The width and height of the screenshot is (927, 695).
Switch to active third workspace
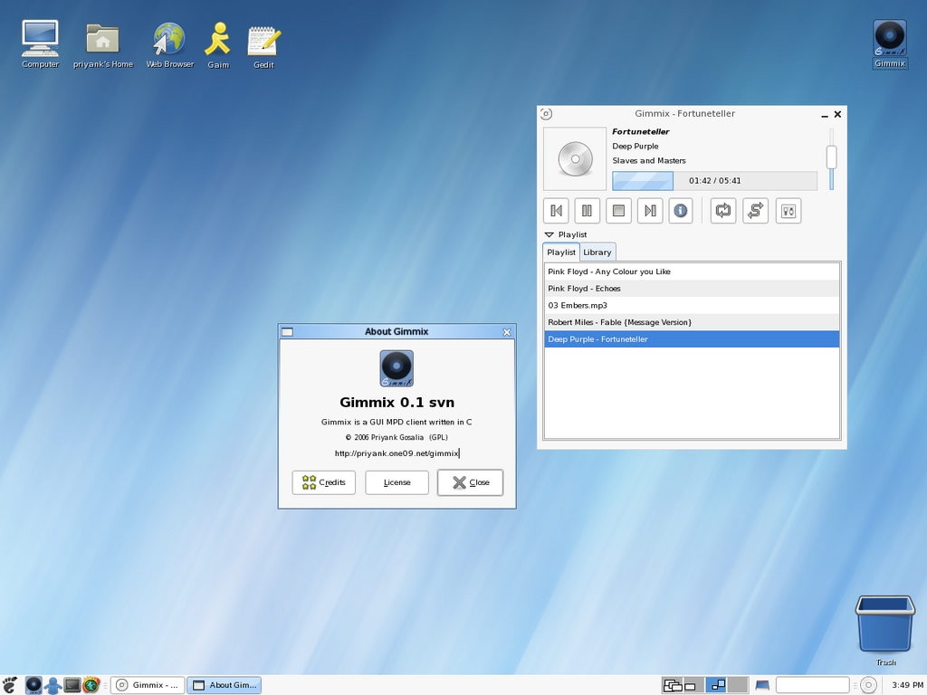[x=716, y=685]
